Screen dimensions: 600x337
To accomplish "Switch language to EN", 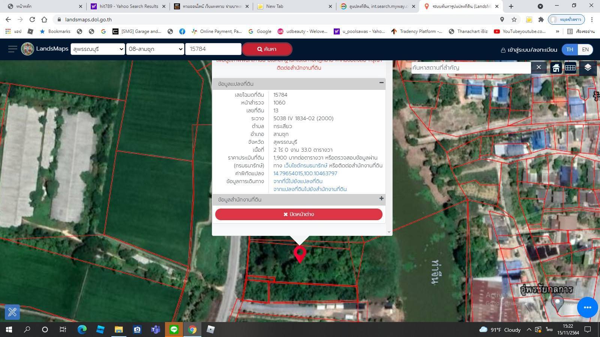I will pyautogui.click(x=585, y=49).
